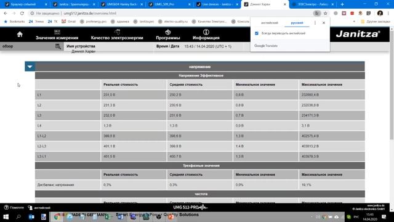Bookmark this page with star icon
Viewport: 394px width, 222px height.
pyautogui.click(x=326, y=13)
